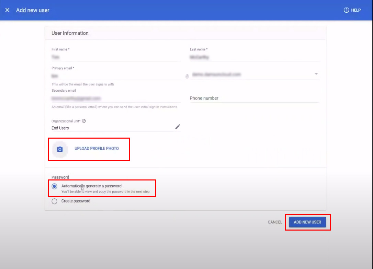Click the camera icon for profile photo
Screen dimensions: 373x269
tap(60, 149)
